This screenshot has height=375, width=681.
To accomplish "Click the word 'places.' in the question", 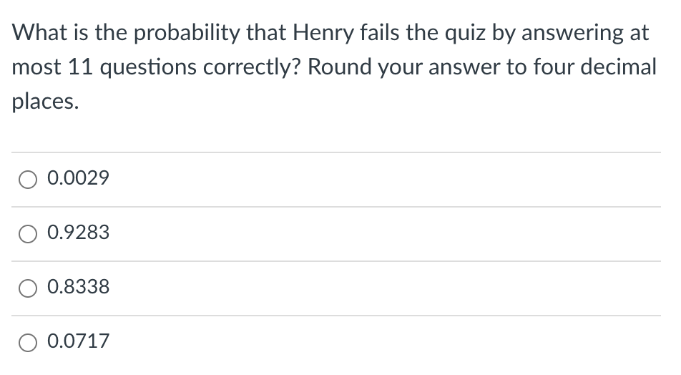I will pos(45,102).
